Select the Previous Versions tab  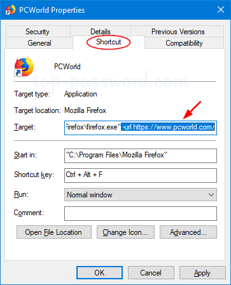tap(178, 32)
